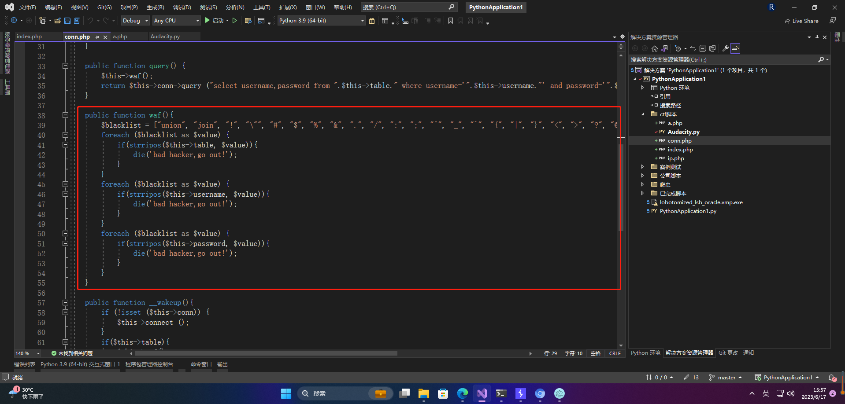Expand Python 环境 node

coord(642,88)
